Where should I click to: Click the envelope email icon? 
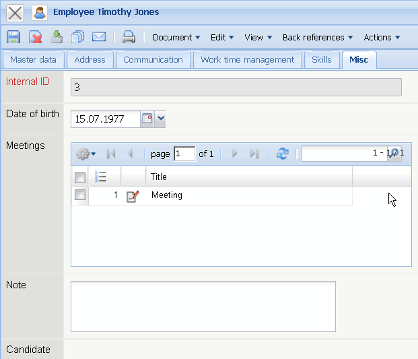[99, 37]
